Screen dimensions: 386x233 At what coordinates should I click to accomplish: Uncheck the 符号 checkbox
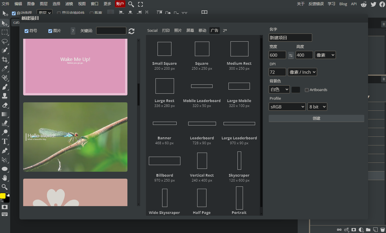point(27,31)
